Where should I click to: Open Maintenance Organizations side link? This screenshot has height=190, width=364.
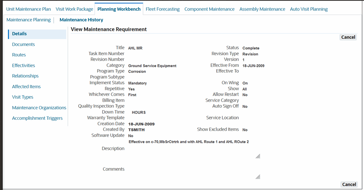(x=39, y=108)
